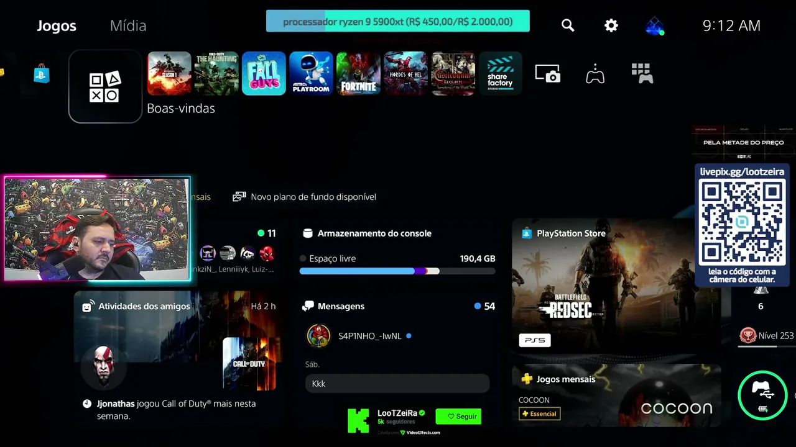Screen dimensions: 796x447
Task: Click the PELA METADE DO PREÇO banner
Action: pos(743,142)
